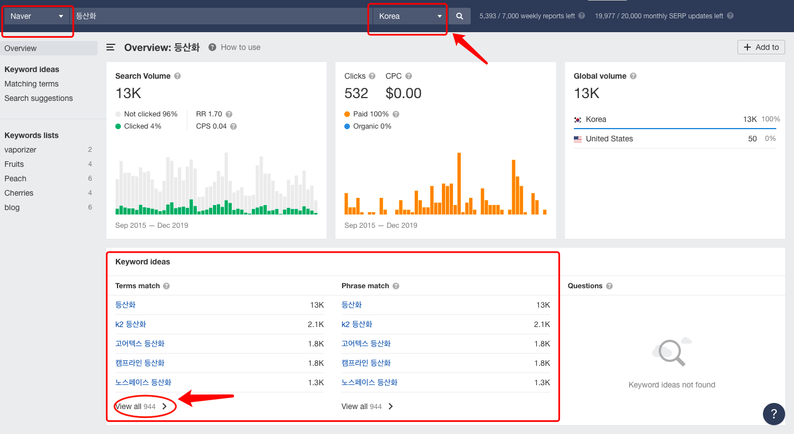The height and width of the screenshot is (434, 794).
Task: Click the help icon next to Questions
Action: point(609,286)
